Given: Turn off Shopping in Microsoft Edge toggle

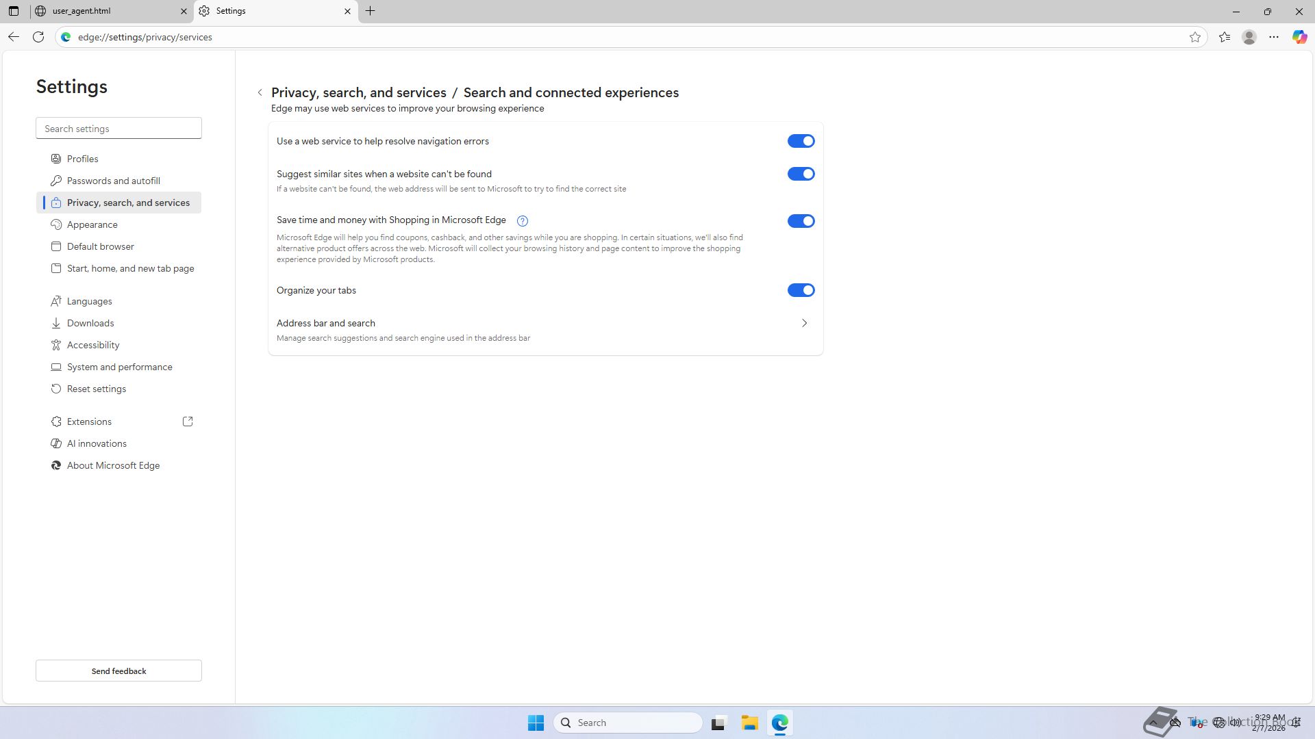Looking at the screenshot, I should pos(801,221).
